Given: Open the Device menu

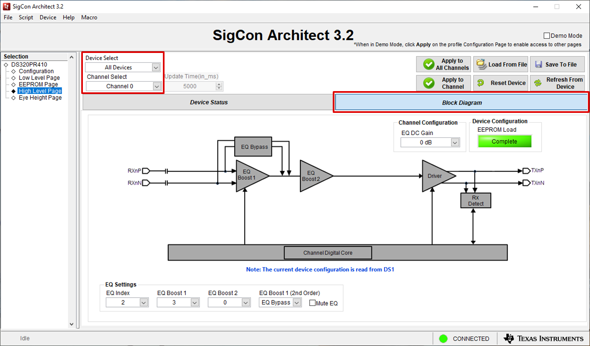Looking at the screenshot, I should coord(48,17).
